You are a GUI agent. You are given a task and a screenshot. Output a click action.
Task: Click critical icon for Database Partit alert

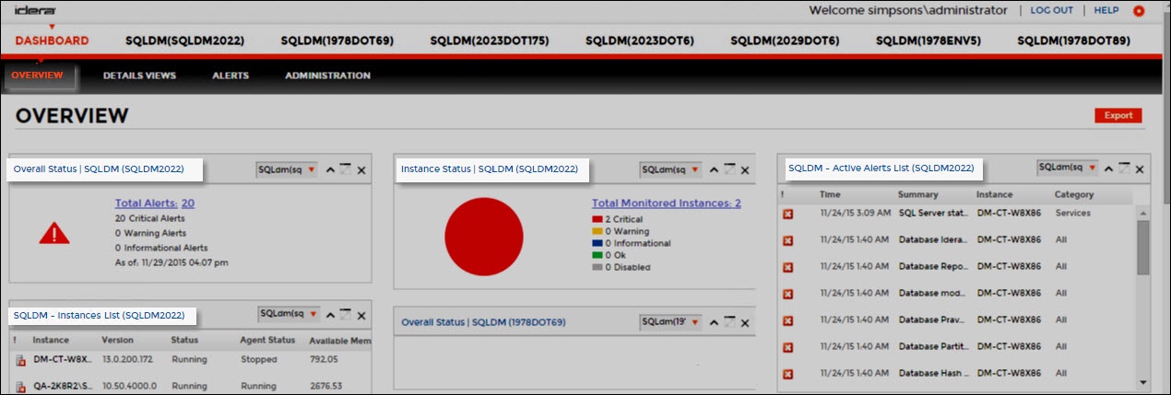pos(787,347)
